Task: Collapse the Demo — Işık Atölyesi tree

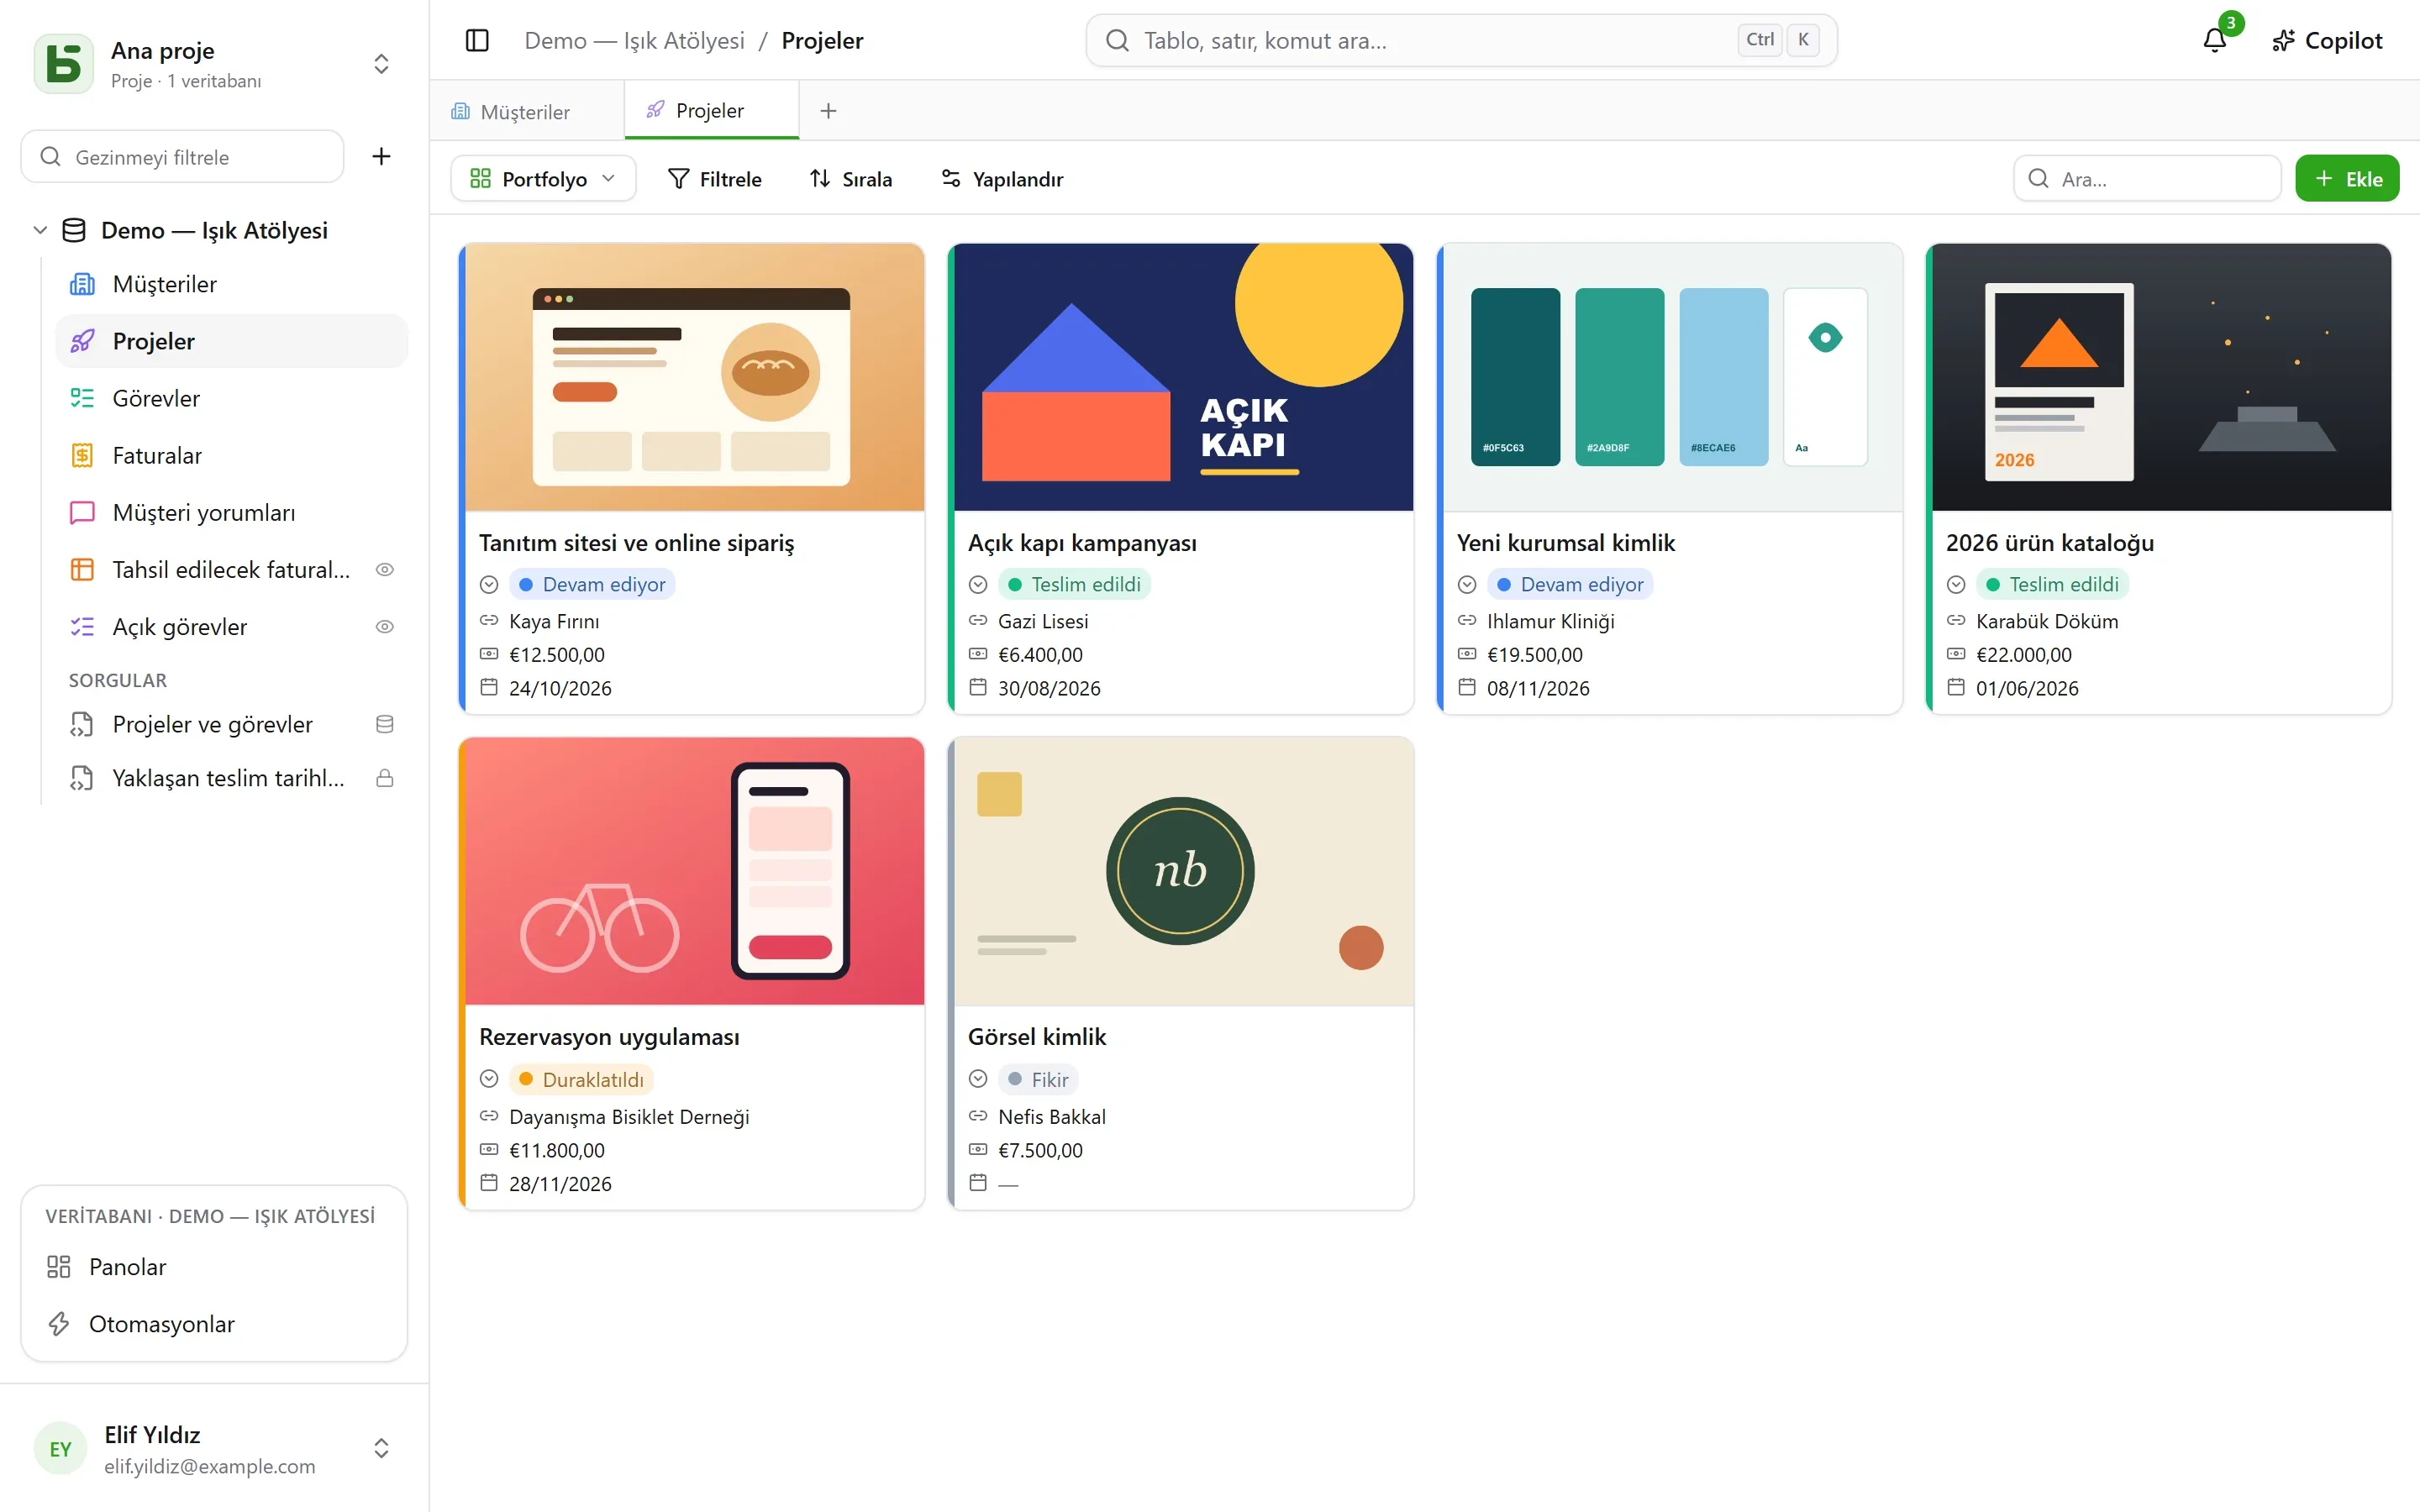Action: click(40, 230)
